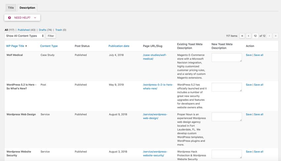Save the Wordpress Website Security row
This screenshot has width=281, height=161.
tap(249, 152)
